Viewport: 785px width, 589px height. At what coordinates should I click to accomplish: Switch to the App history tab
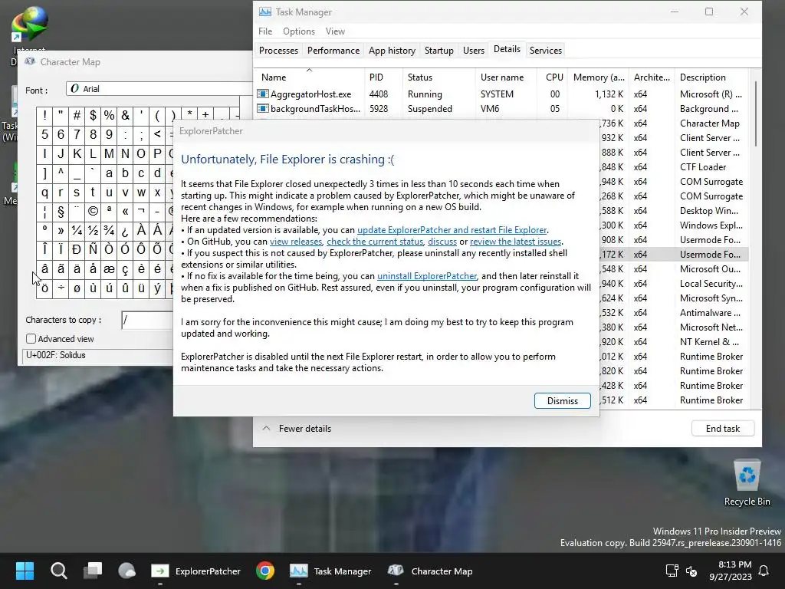click(x=392, y=50)
